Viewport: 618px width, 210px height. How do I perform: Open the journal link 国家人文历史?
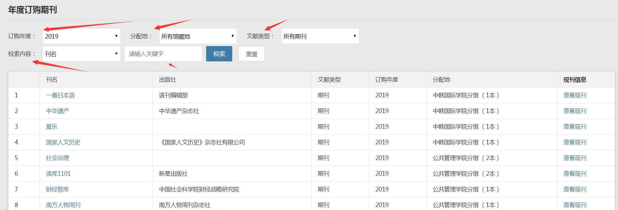63,142
